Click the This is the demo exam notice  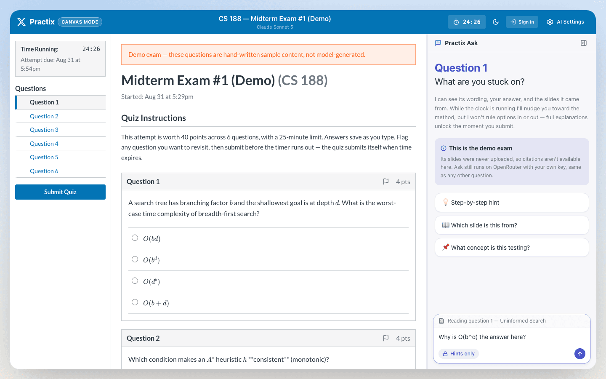click(512, 162)
